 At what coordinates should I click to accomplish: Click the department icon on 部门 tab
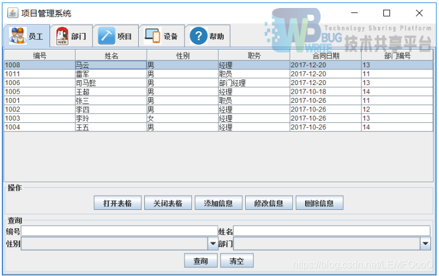(x=62, y=36)
